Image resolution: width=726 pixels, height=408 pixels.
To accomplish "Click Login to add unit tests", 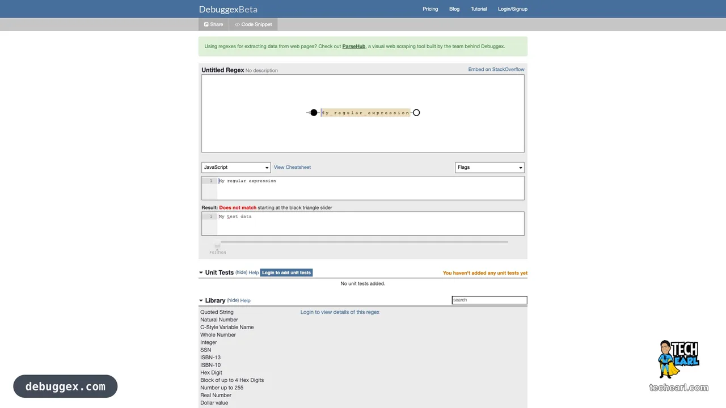I will 286,273.
